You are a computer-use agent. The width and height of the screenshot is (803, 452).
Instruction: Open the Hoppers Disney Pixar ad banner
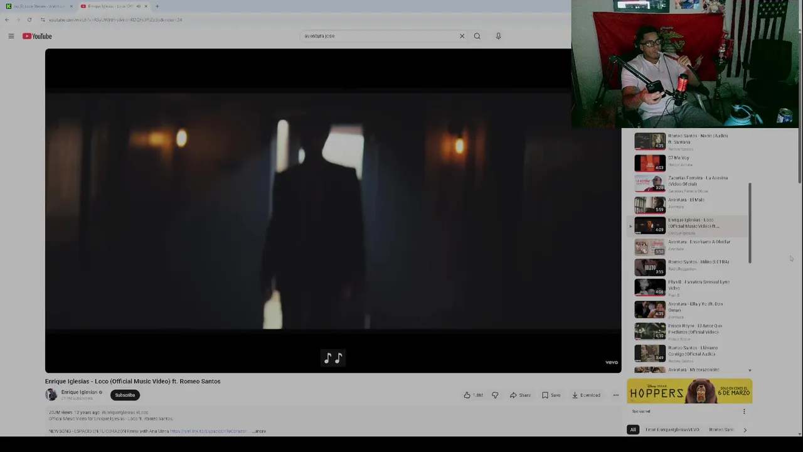pos(689,392)
